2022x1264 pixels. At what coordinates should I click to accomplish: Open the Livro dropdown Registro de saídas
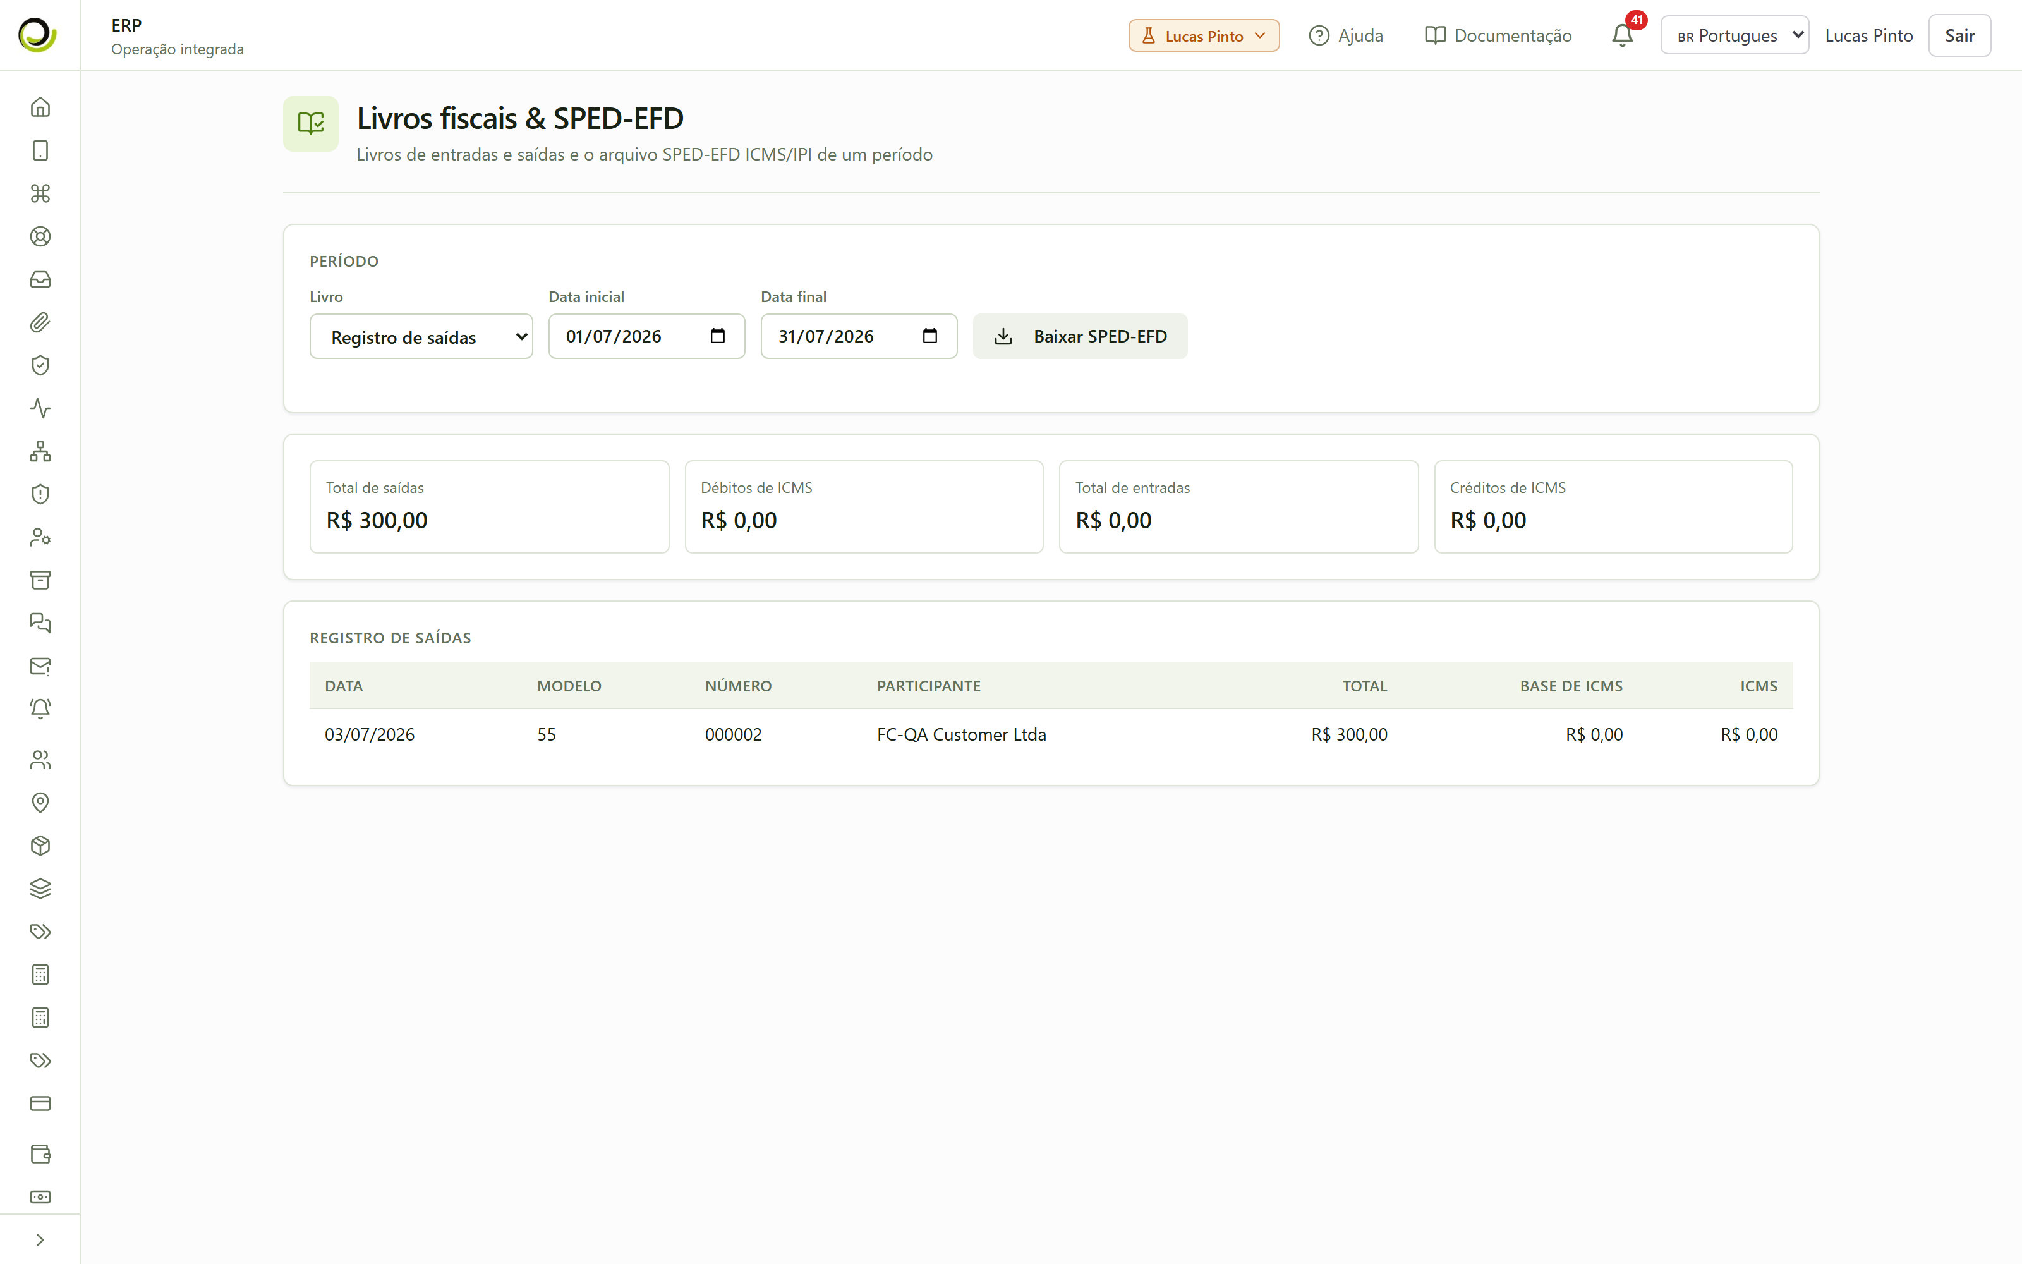[x=421, y=337]
